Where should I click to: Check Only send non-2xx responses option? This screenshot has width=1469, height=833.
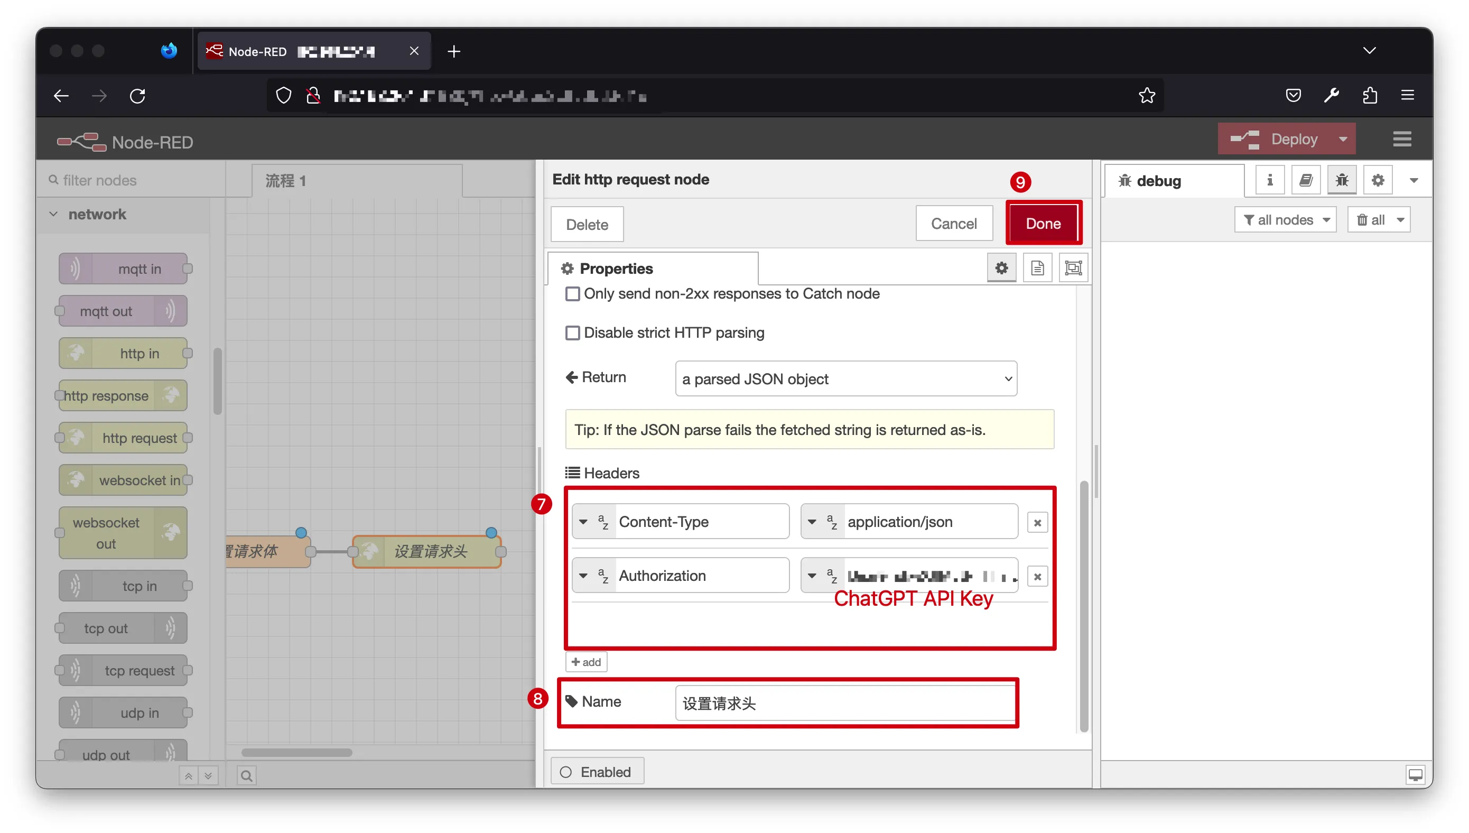[x=572, y=294]
